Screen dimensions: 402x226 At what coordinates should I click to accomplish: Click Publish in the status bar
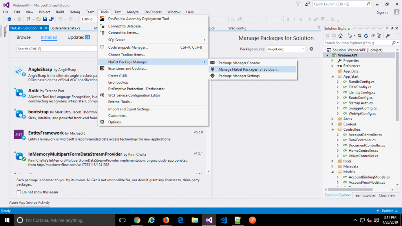point(388,211)
